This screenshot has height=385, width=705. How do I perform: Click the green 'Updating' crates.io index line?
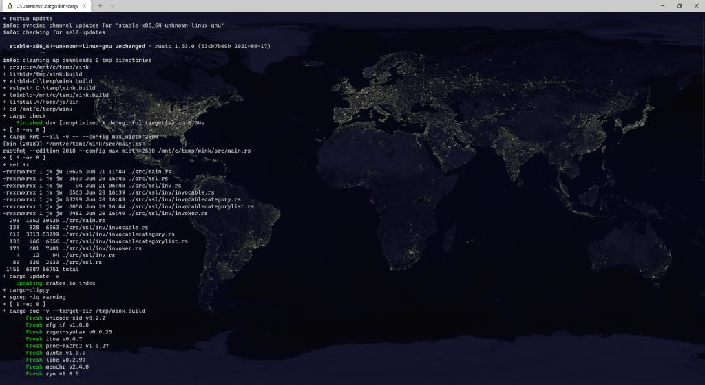pos(55,283)
